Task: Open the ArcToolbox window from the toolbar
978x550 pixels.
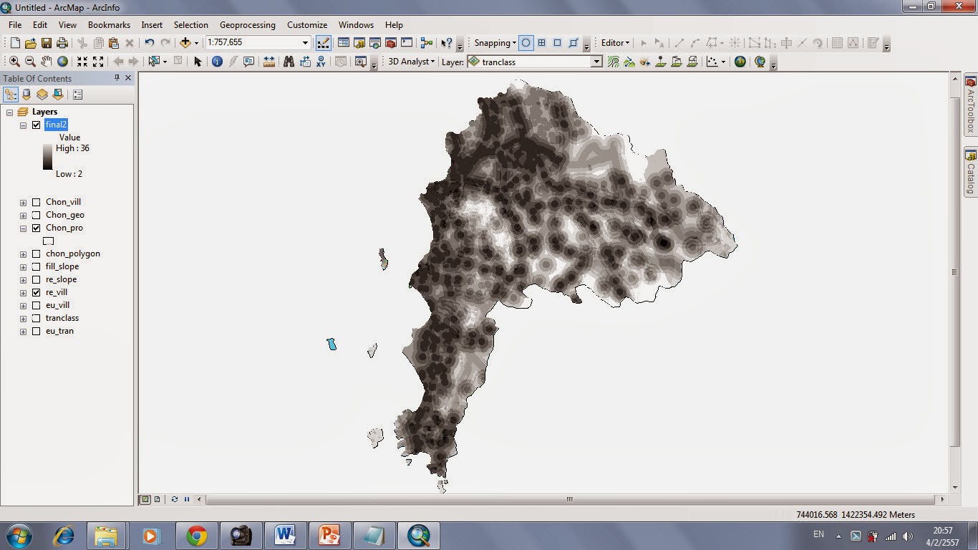Action: [390, 44]
